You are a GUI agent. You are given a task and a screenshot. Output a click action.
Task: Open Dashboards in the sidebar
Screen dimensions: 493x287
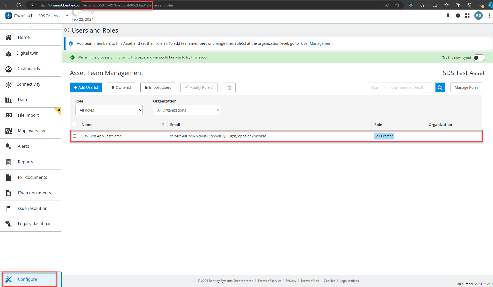[28, 69]
